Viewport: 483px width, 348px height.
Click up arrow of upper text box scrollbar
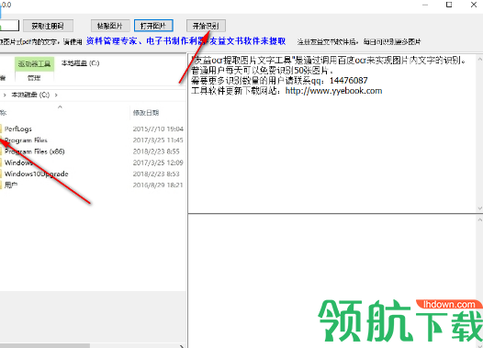(479, 59)
